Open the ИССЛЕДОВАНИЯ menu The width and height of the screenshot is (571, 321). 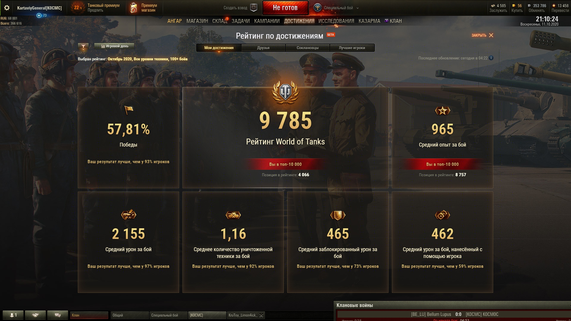tap(336, 21)
